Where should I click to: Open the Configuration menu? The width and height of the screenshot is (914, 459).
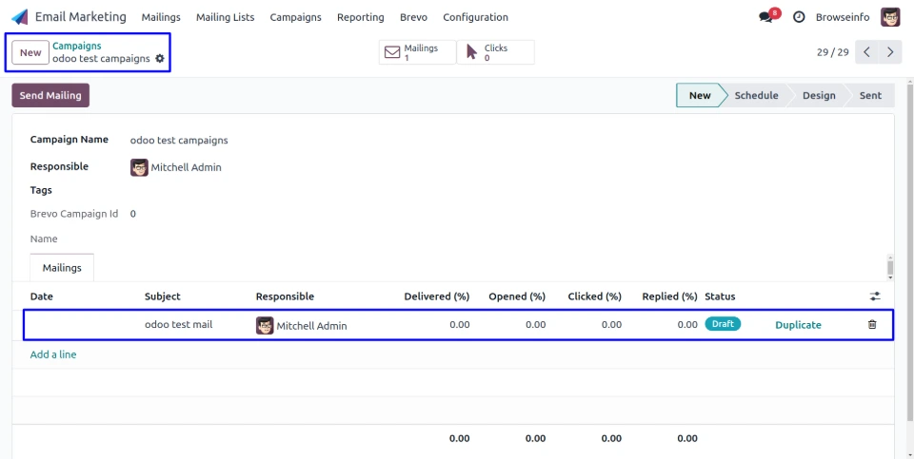(475, 17)
